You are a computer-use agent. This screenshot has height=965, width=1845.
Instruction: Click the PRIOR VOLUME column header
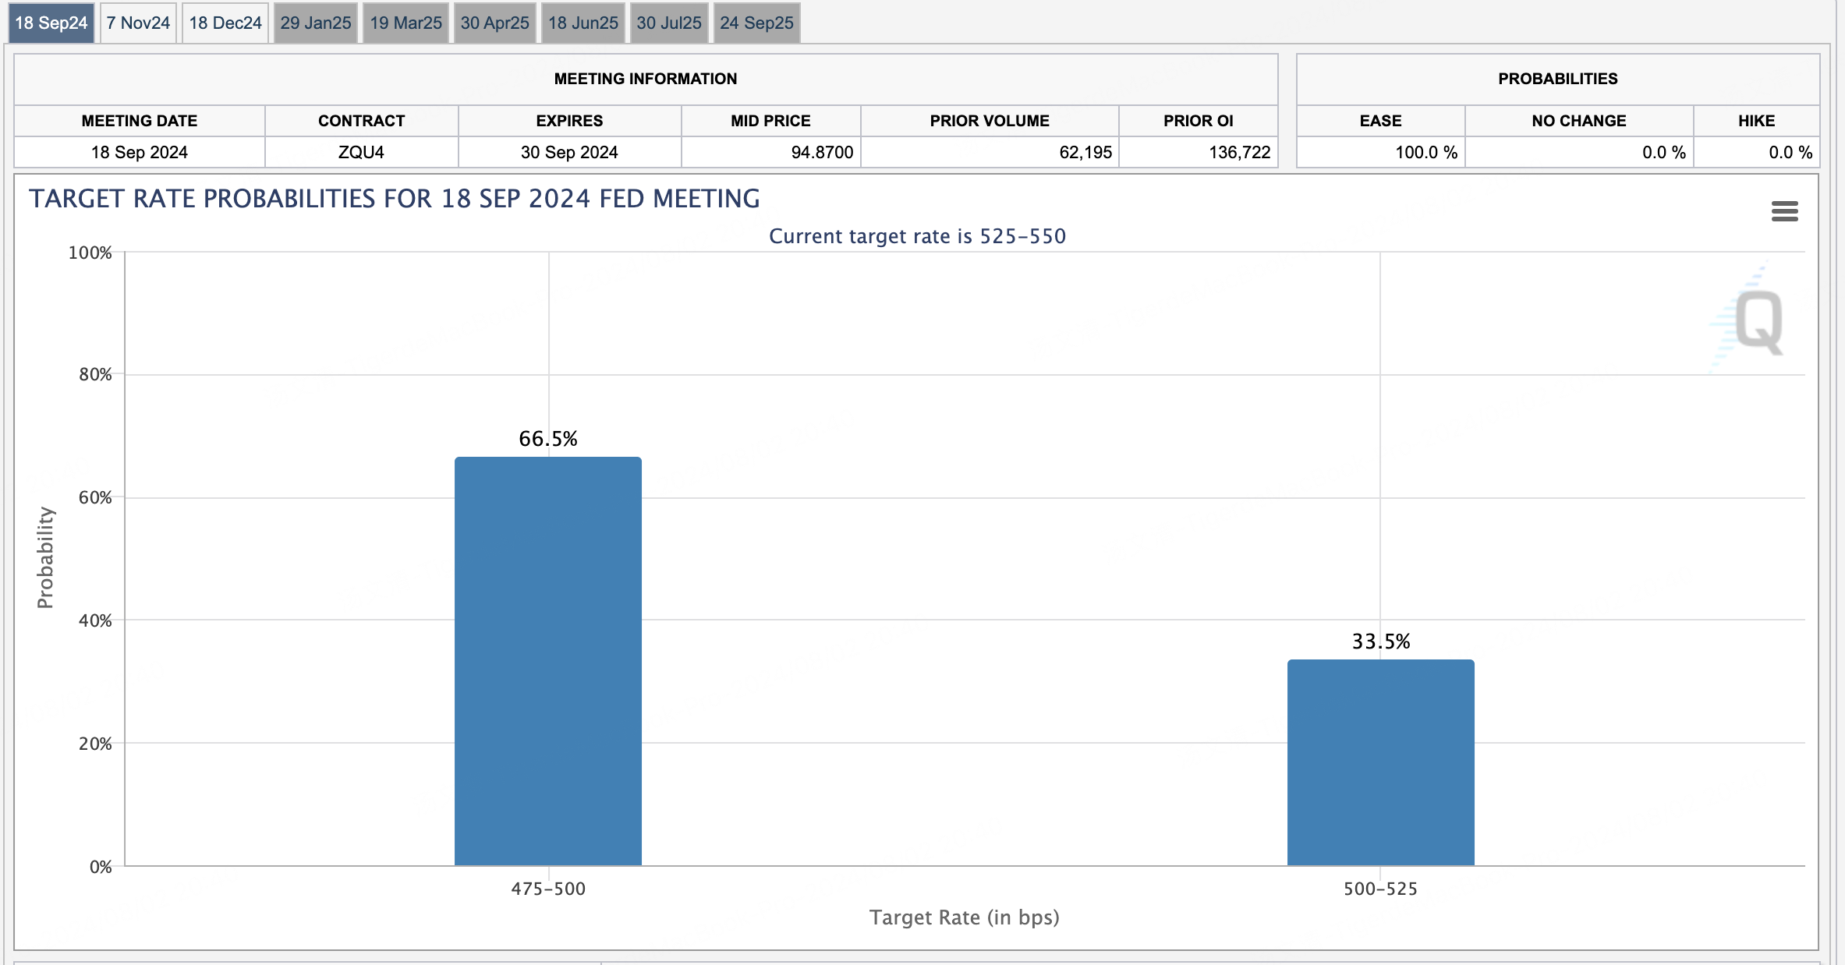(x=989, y=121)
